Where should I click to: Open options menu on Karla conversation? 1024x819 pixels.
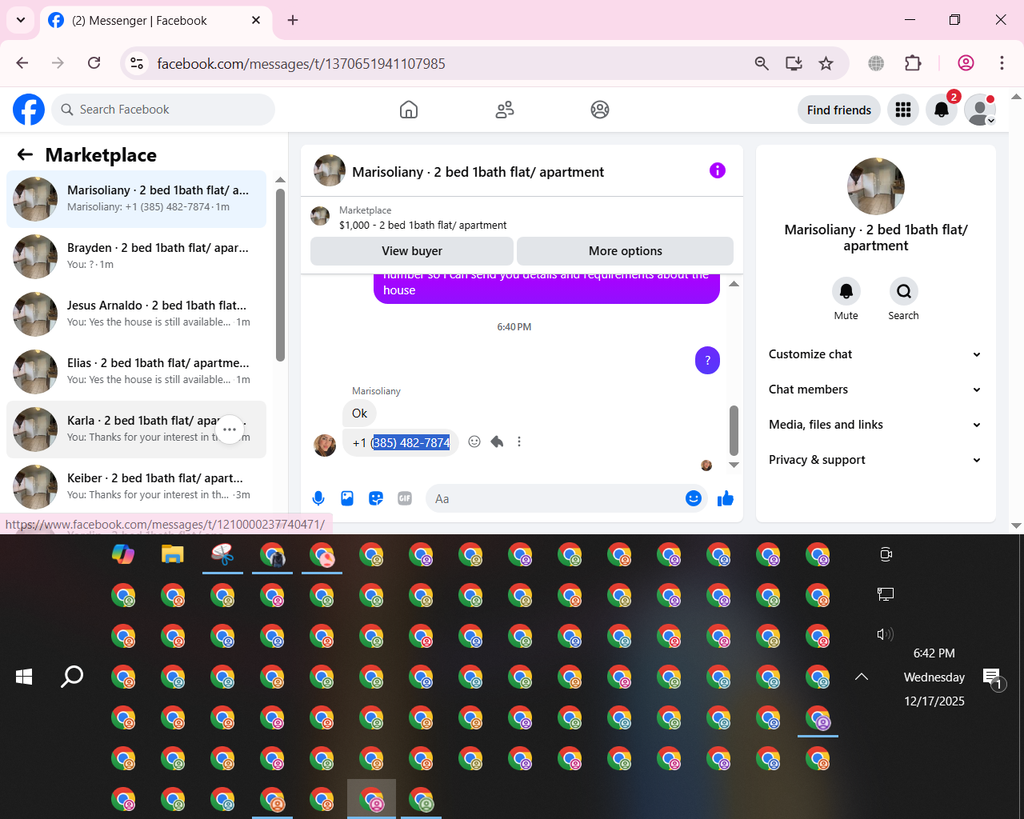coord(230,429)
